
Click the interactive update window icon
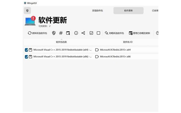click(68, 33)
